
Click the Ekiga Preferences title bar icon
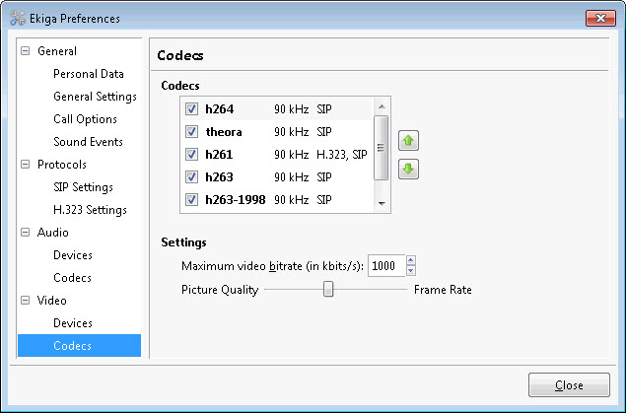17,18
